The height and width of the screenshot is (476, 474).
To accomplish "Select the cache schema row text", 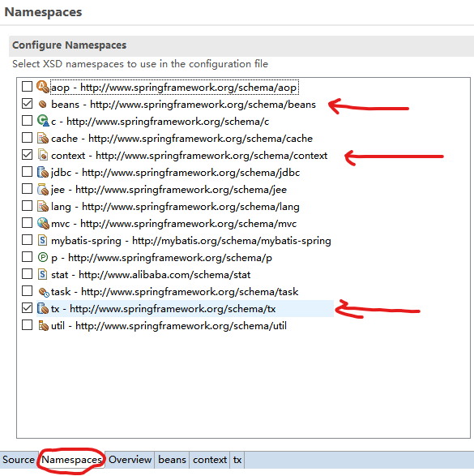I will [181, 139].
